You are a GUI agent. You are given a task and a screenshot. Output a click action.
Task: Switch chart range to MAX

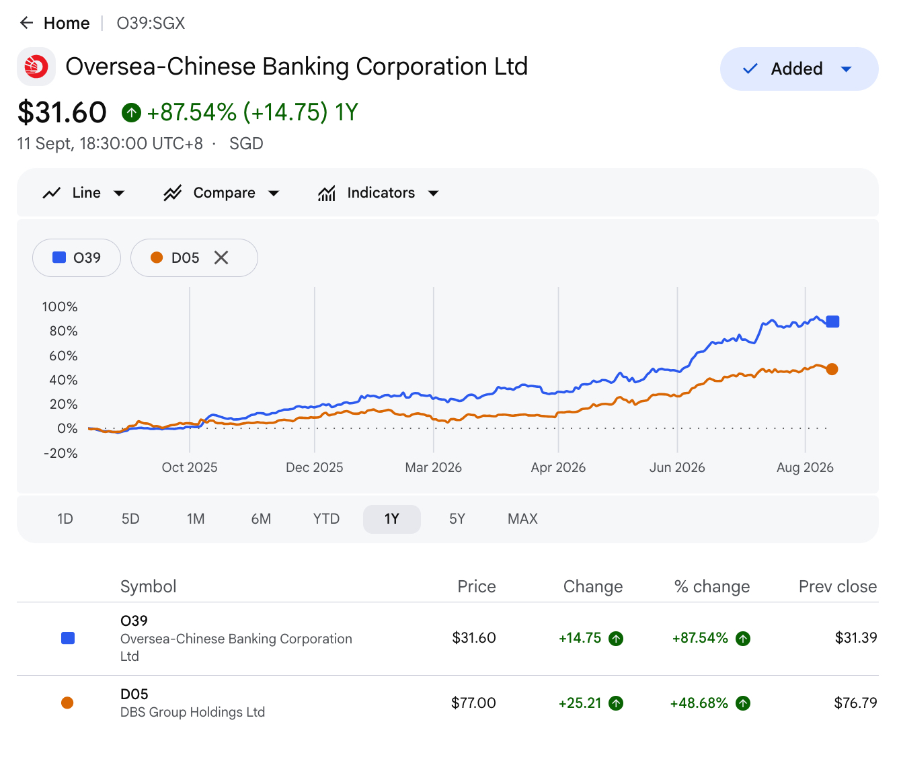(x=522, y=519)
